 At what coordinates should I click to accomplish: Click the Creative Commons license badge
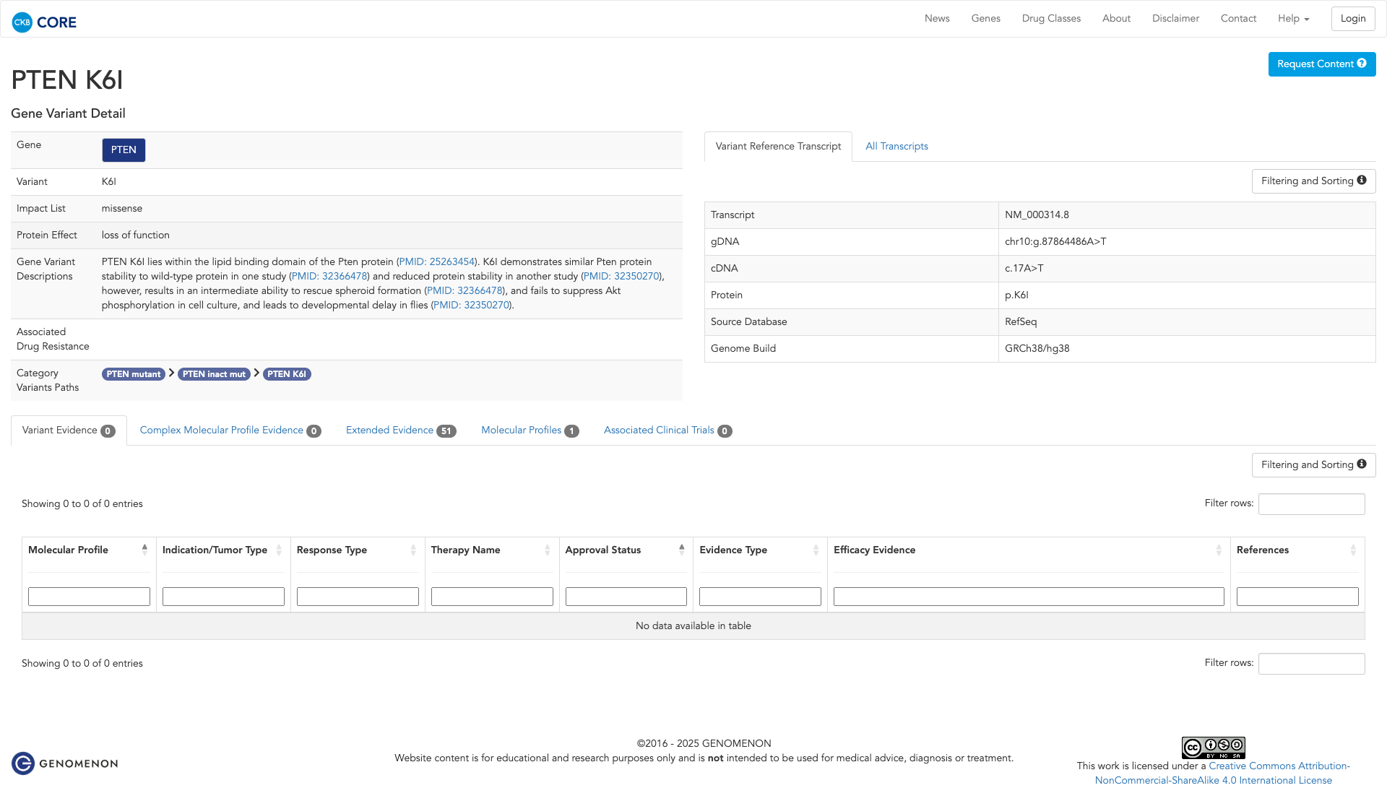(1213, 748)
